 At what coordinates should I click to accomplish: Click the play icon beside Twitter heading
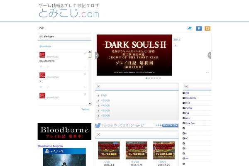(41, 37)
